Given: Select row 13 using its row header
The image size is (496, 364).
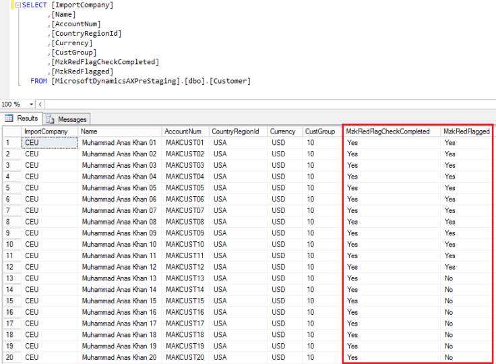Looking at the screenshot, I should tap(11, 278).
